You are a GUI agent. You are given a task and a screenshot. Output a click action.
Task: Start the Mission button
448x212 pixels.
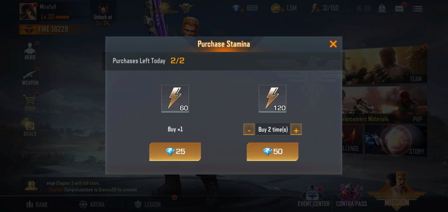point(397,191)
